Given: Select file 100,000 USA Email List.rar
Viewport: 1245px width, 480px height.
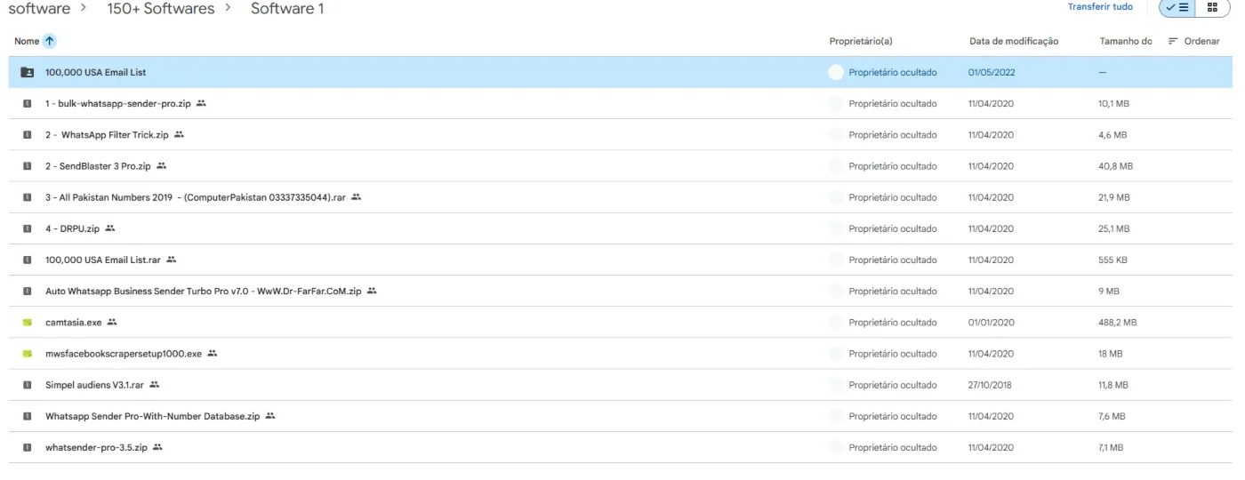Looking at the screenshot, I should pos(620,260).
